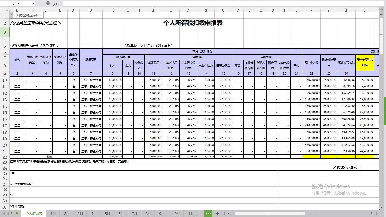
Task: Select column V header
Action: (x=311, y=10)
